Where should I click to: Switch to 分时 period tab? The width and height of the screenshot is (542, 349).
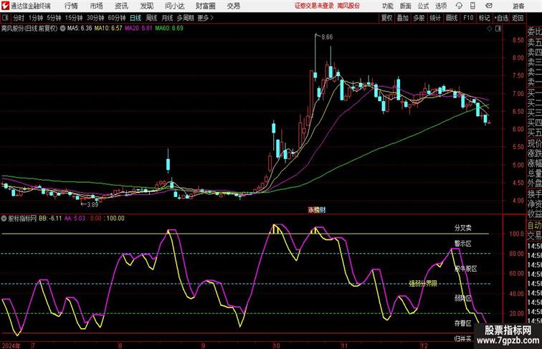(x=19, y=18)
